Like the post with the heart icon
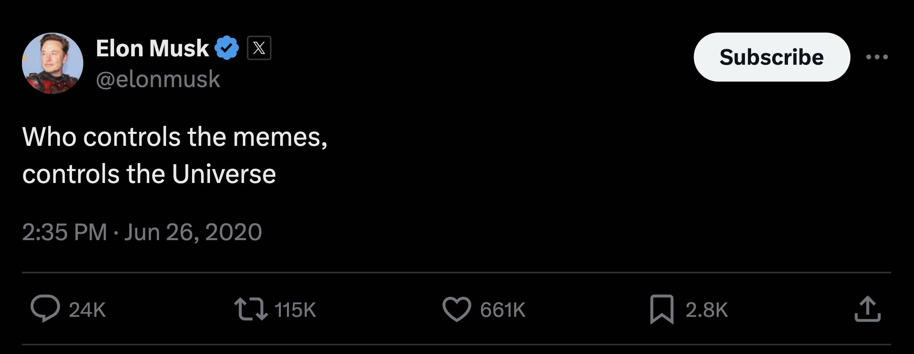Viewport: 914px width, 354px height. [x=457, y=309]
